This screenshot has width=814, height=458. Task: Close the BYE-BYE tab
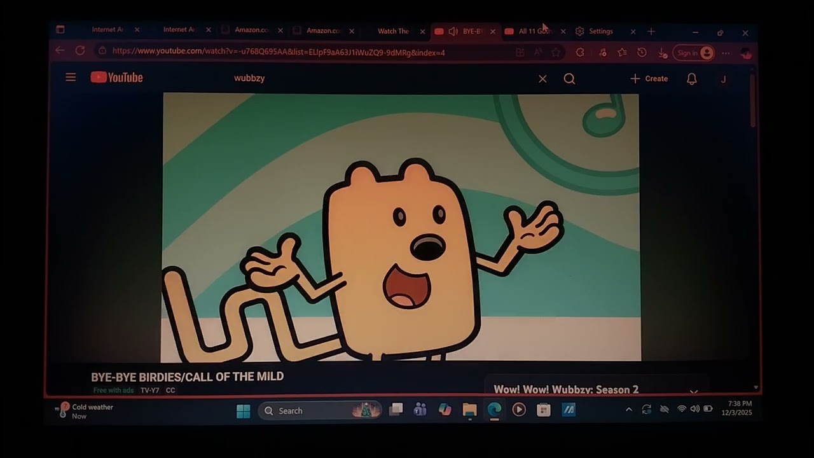point(493,31)
